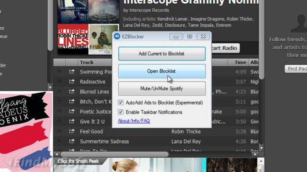Open the About/Info/FAQ link
This screenshot has width=307, height=172.
(134, 121)
